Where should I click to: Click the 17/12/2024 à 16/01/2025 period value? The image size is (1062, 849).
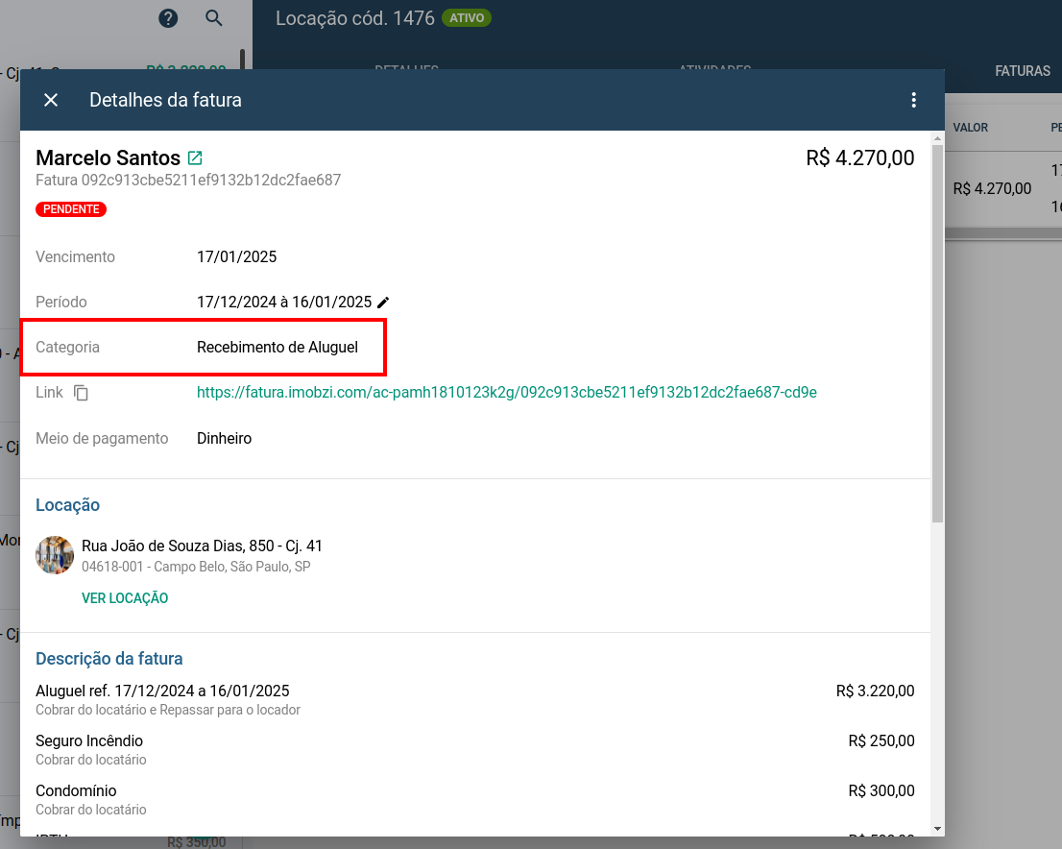(284, 303)
